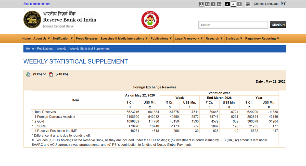Click the rounding off difference footnote
The height and width of the screenshot is (166, 306).
(x=61, y=135)
